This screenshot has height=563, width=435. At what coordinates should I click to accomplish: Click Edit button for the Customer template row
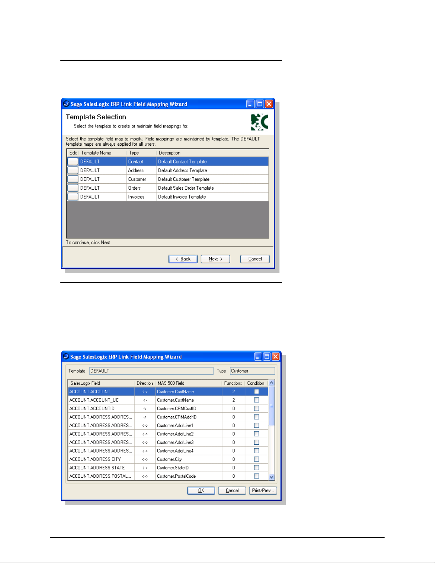click(73, 179)
